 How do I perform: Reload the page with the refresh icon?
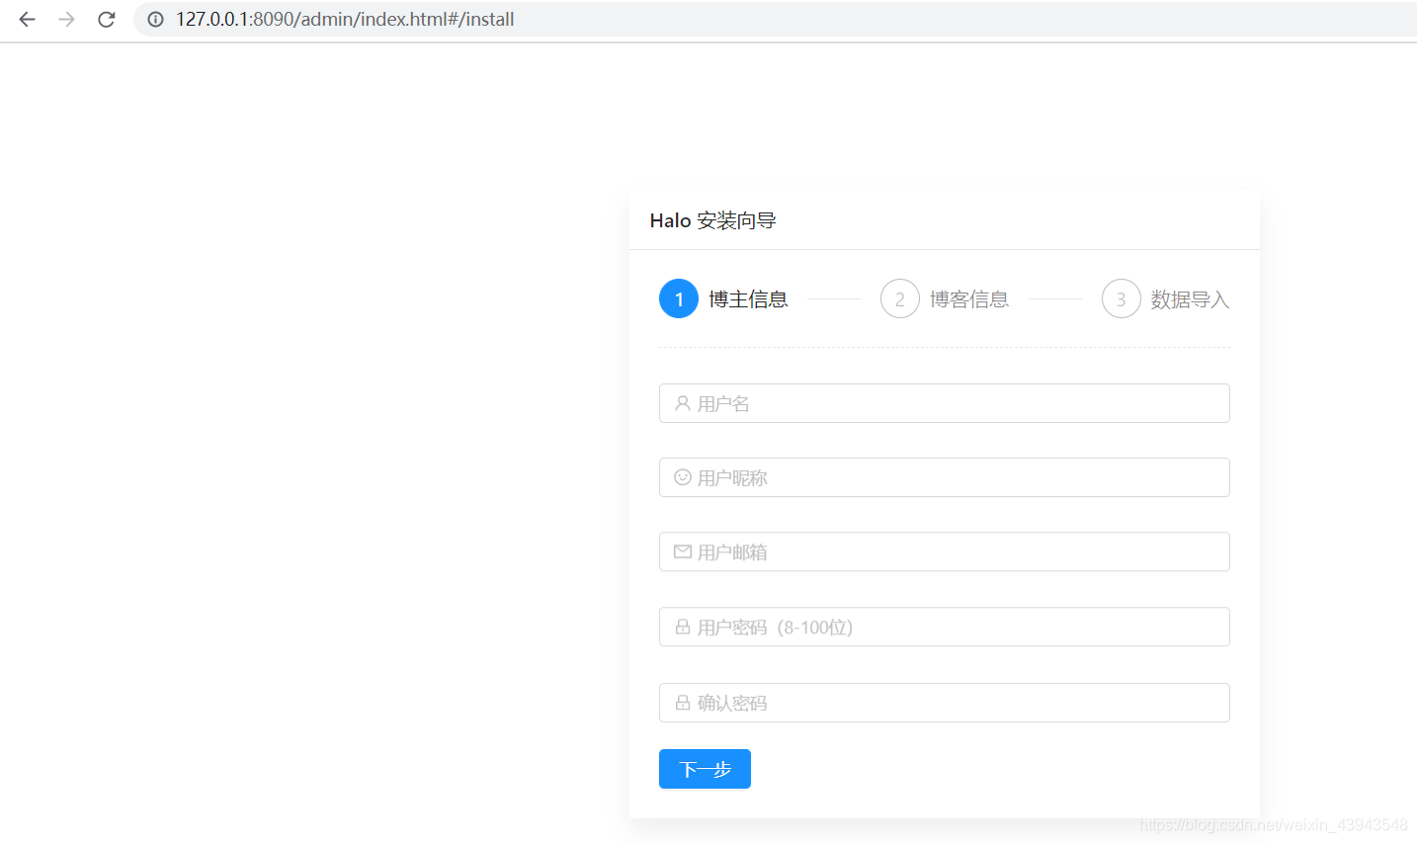pos(107,19)
